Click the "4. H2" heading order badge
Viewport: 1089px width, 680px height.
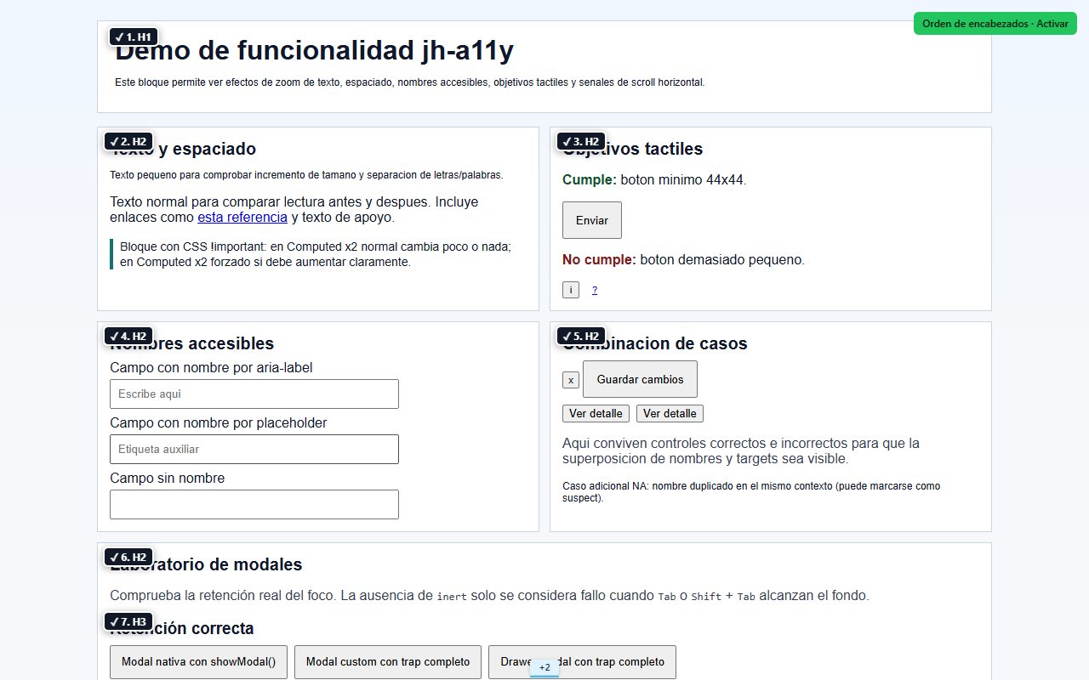click(x=128, y=336)
